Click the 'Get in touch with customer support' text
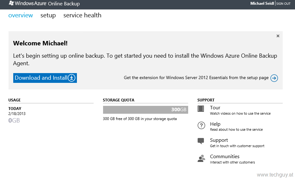 pos(237,146)
